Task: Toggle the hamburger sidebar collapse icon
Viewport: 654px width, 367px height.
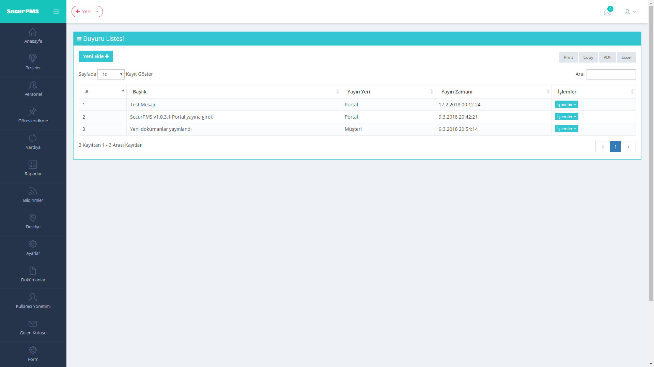Action: [56, 12]
